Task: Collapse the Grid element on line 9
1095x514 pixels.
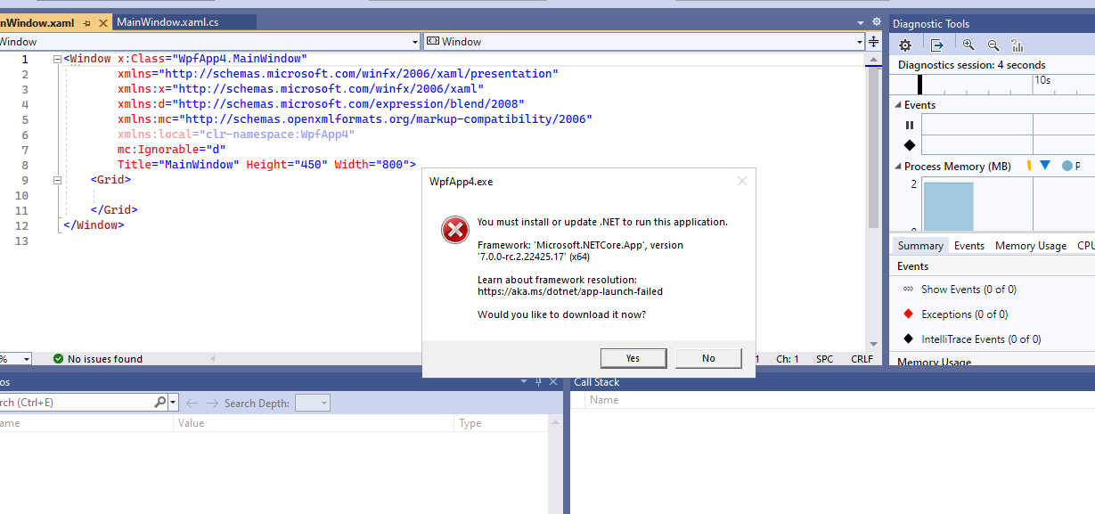Action: (57, 180)
